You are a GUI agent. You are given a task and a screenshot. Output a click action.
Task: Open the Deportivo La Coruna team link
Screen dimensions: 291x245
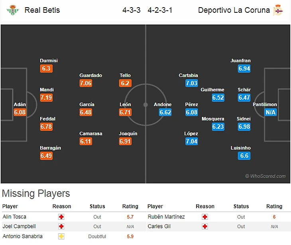234,10
